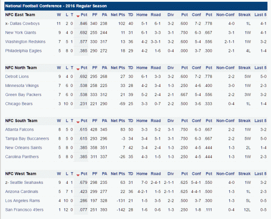Image resolution: width=271 pixels, height=219 pixels.
Task: Open the Atlanta Falcons team link
Action: (x=19, y=129)
